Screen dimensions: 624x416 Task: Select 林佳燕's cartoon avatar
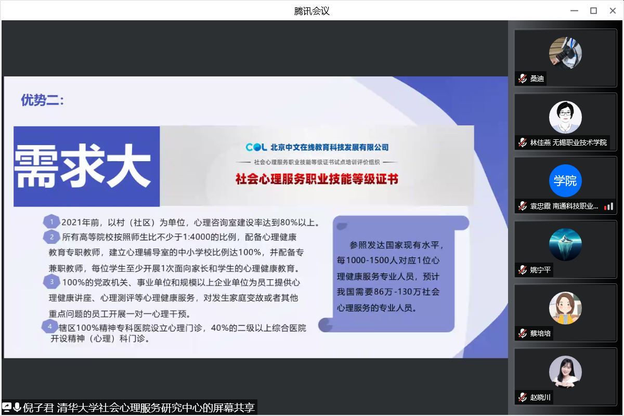click(565, 117)
